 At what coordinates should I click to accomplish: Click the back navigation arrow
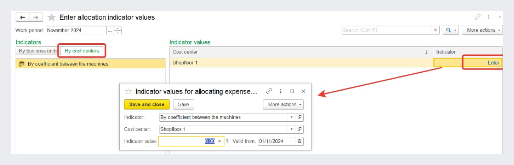[x=23, y=17]
